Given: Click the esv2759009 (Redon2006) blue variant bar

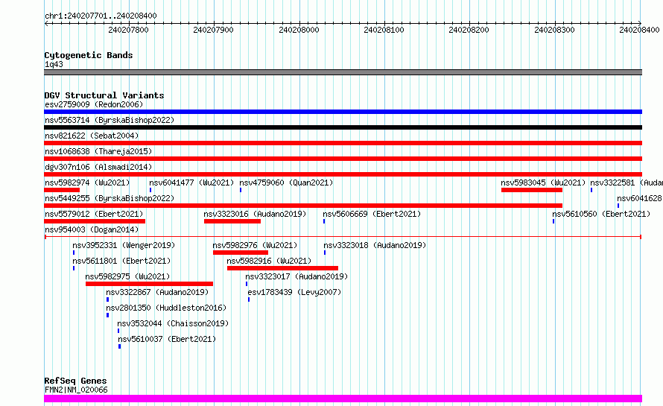Looking at the screenshot, I should 343,112.
